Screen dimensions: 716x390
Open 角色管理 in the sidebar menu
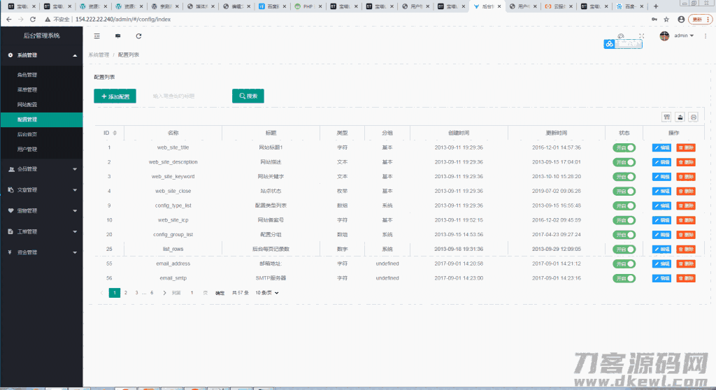tap(27, 75)
